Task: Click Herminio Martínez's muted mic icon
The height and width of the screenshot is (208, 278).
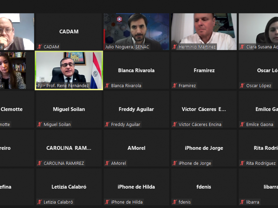Action: point(175,47)
